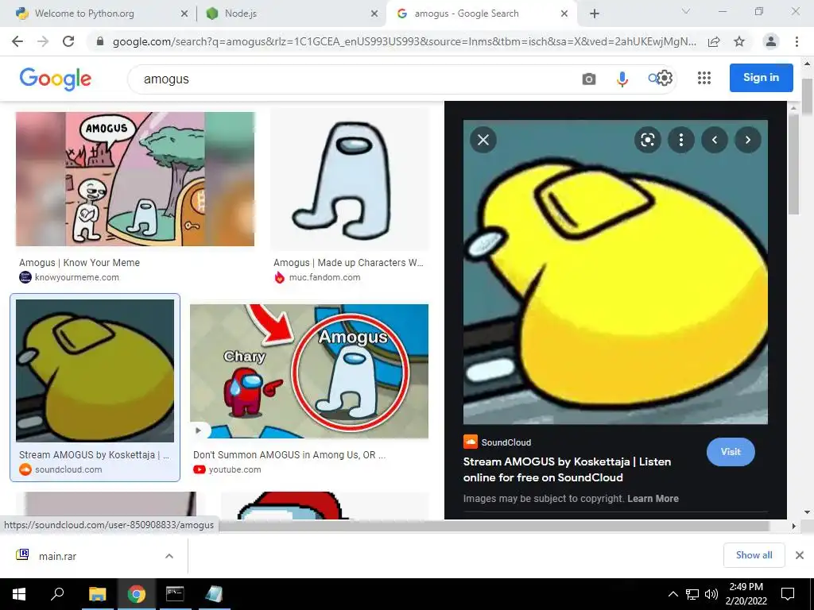Start voice search with the microphone icon
This screenshot has width=814, height=610.
[622, 79]
